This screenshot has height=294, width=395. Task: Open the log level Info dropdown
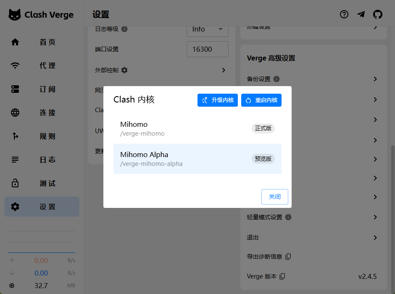pyautogui.click(x=208, y=29)
